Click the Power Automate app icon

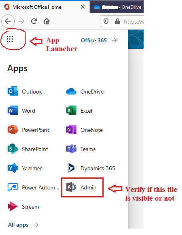click(x=13, y=187)
